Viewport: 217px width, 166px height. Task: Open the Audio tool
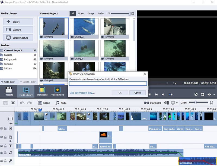pos(61,103)
